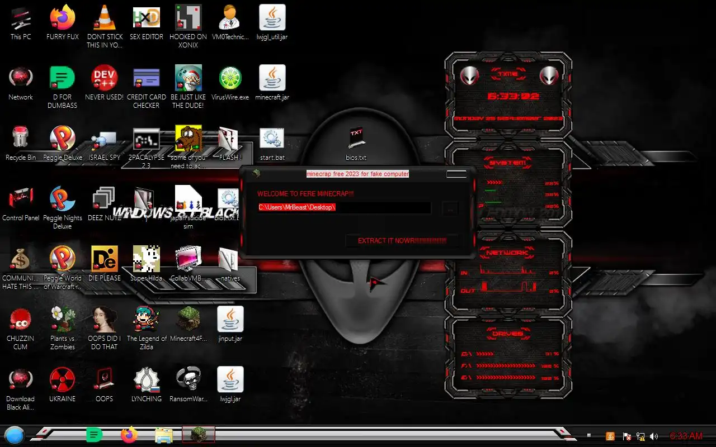Run VirusWire.exe from the desktop

230,83
